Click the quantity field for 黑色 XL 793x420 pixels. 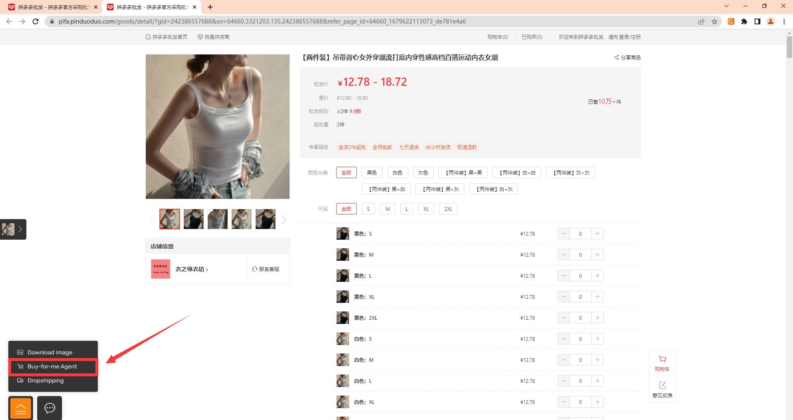[581, 297]
